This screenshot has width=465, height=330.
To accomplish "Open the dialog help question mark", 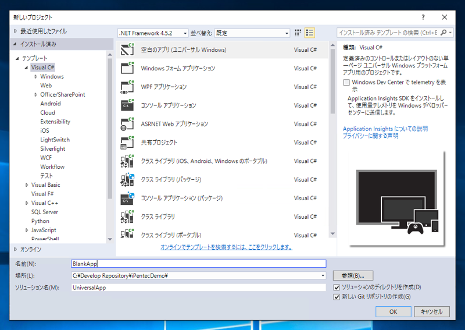I will pyautogui.click(x=423, y=17).
